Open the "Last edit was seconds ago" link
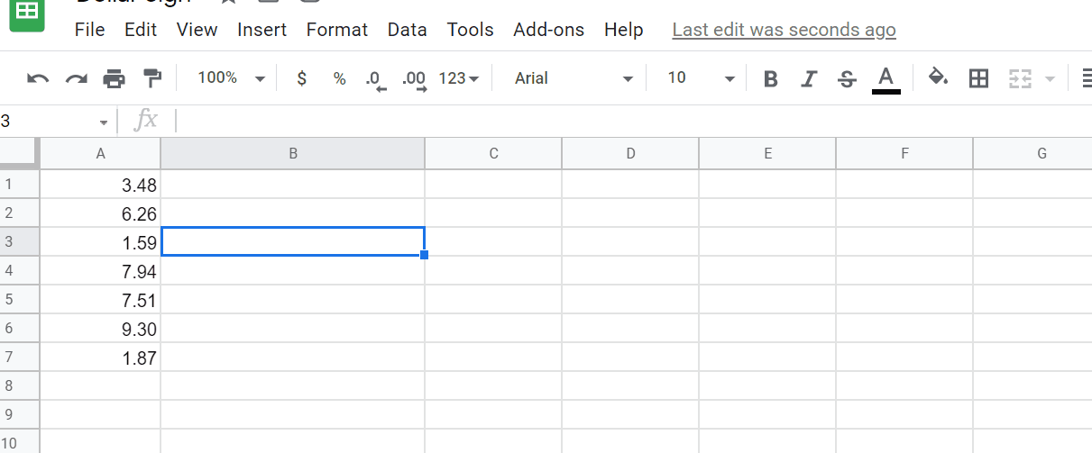The width and height of the screenshot is (1092, 453). (784, 30)
